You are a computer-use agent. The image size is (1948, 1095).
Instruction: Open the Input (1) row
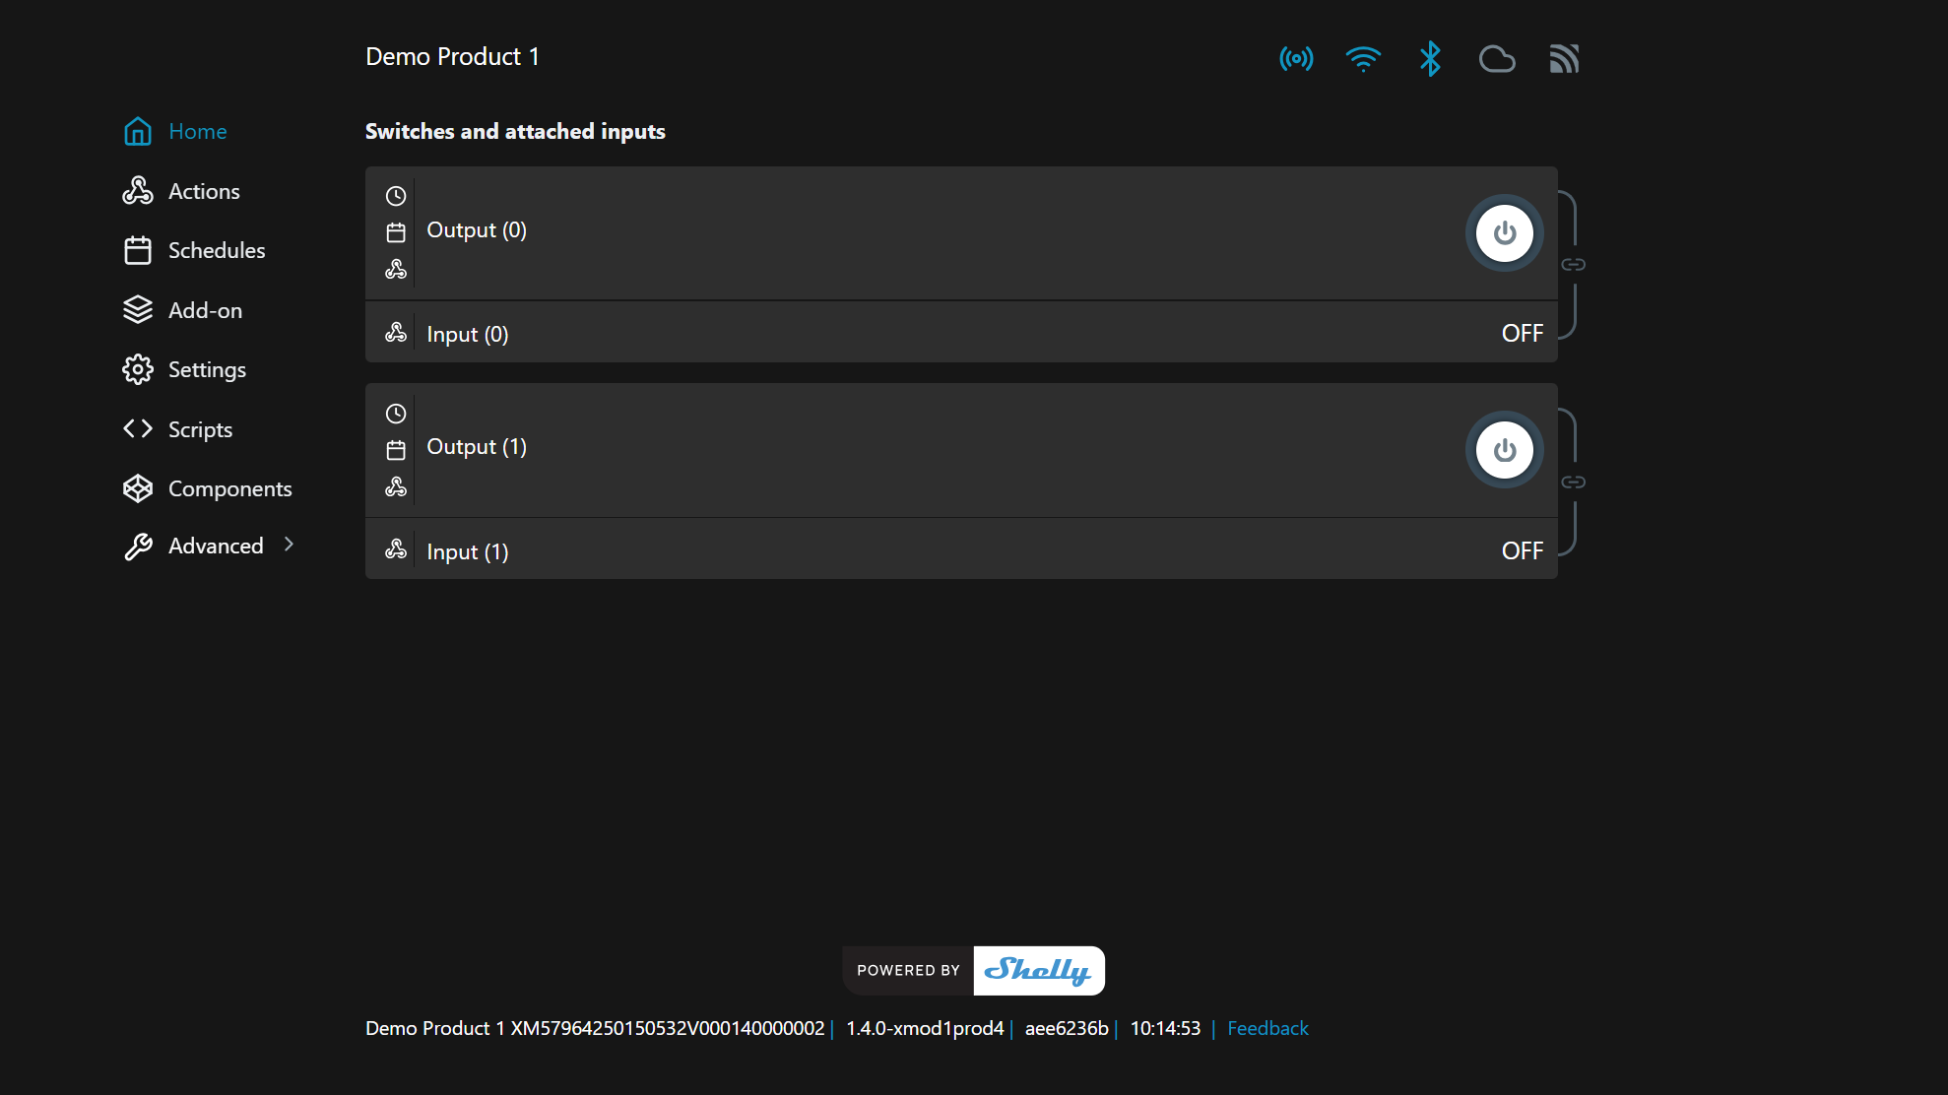pos(468,551)
